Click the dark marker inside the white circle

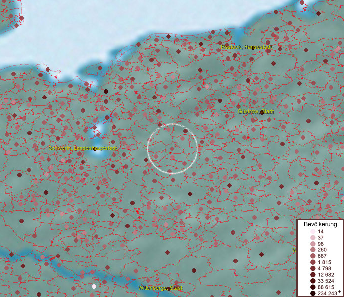pos(185,131)
